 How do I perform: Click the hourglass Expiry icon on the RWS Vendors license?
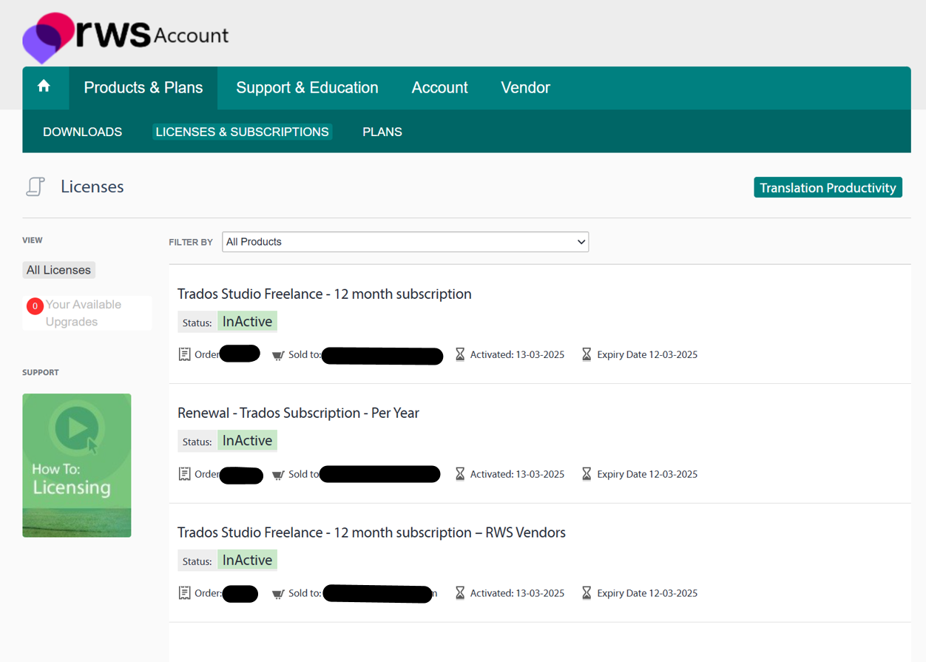coord(587,592)
